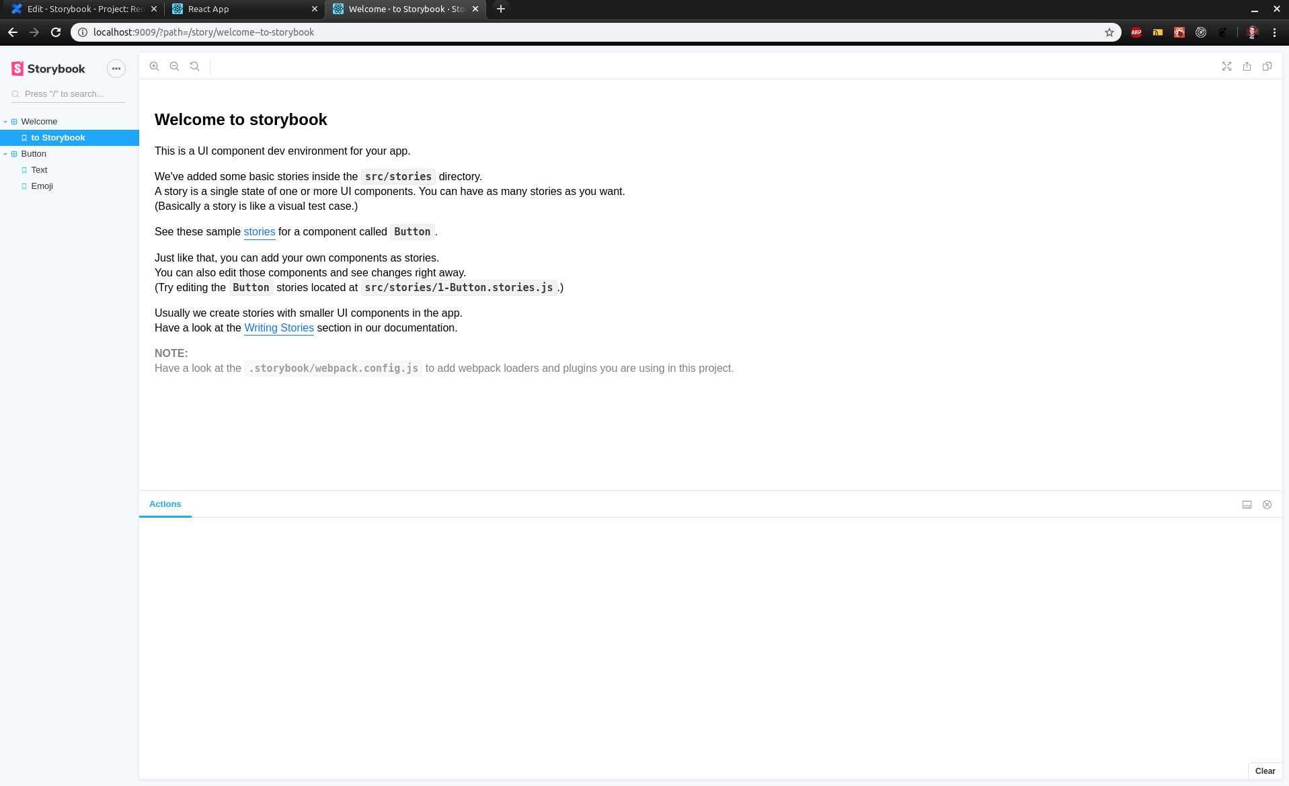The height and width of the screenshot is (786, 1289).
Task: Follow the 'stories' link
Action: point(260,232)
